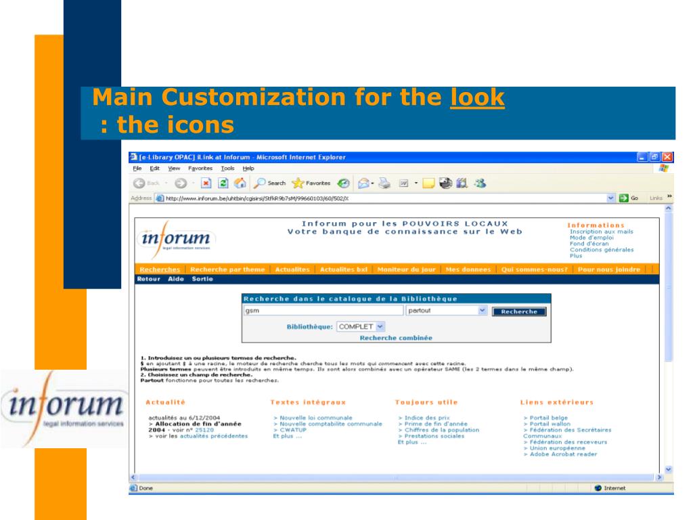Screen dimensions: 693x520
Task: Click 'Retour' in the blue navigation bar
Action: coord(148,279)
